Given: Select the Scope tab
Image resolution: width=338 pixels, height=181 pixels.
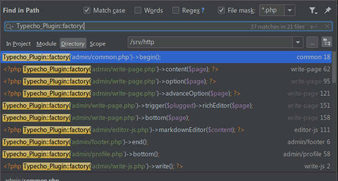Looking at the screenshot, I should point(98,44).
